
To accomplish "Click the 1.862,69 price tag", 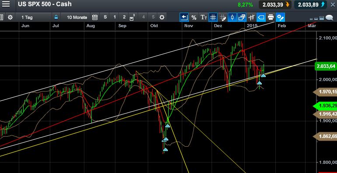I will click(325, 136).
